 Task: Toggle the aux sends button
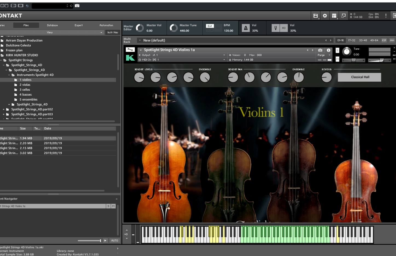coord(392,40)
